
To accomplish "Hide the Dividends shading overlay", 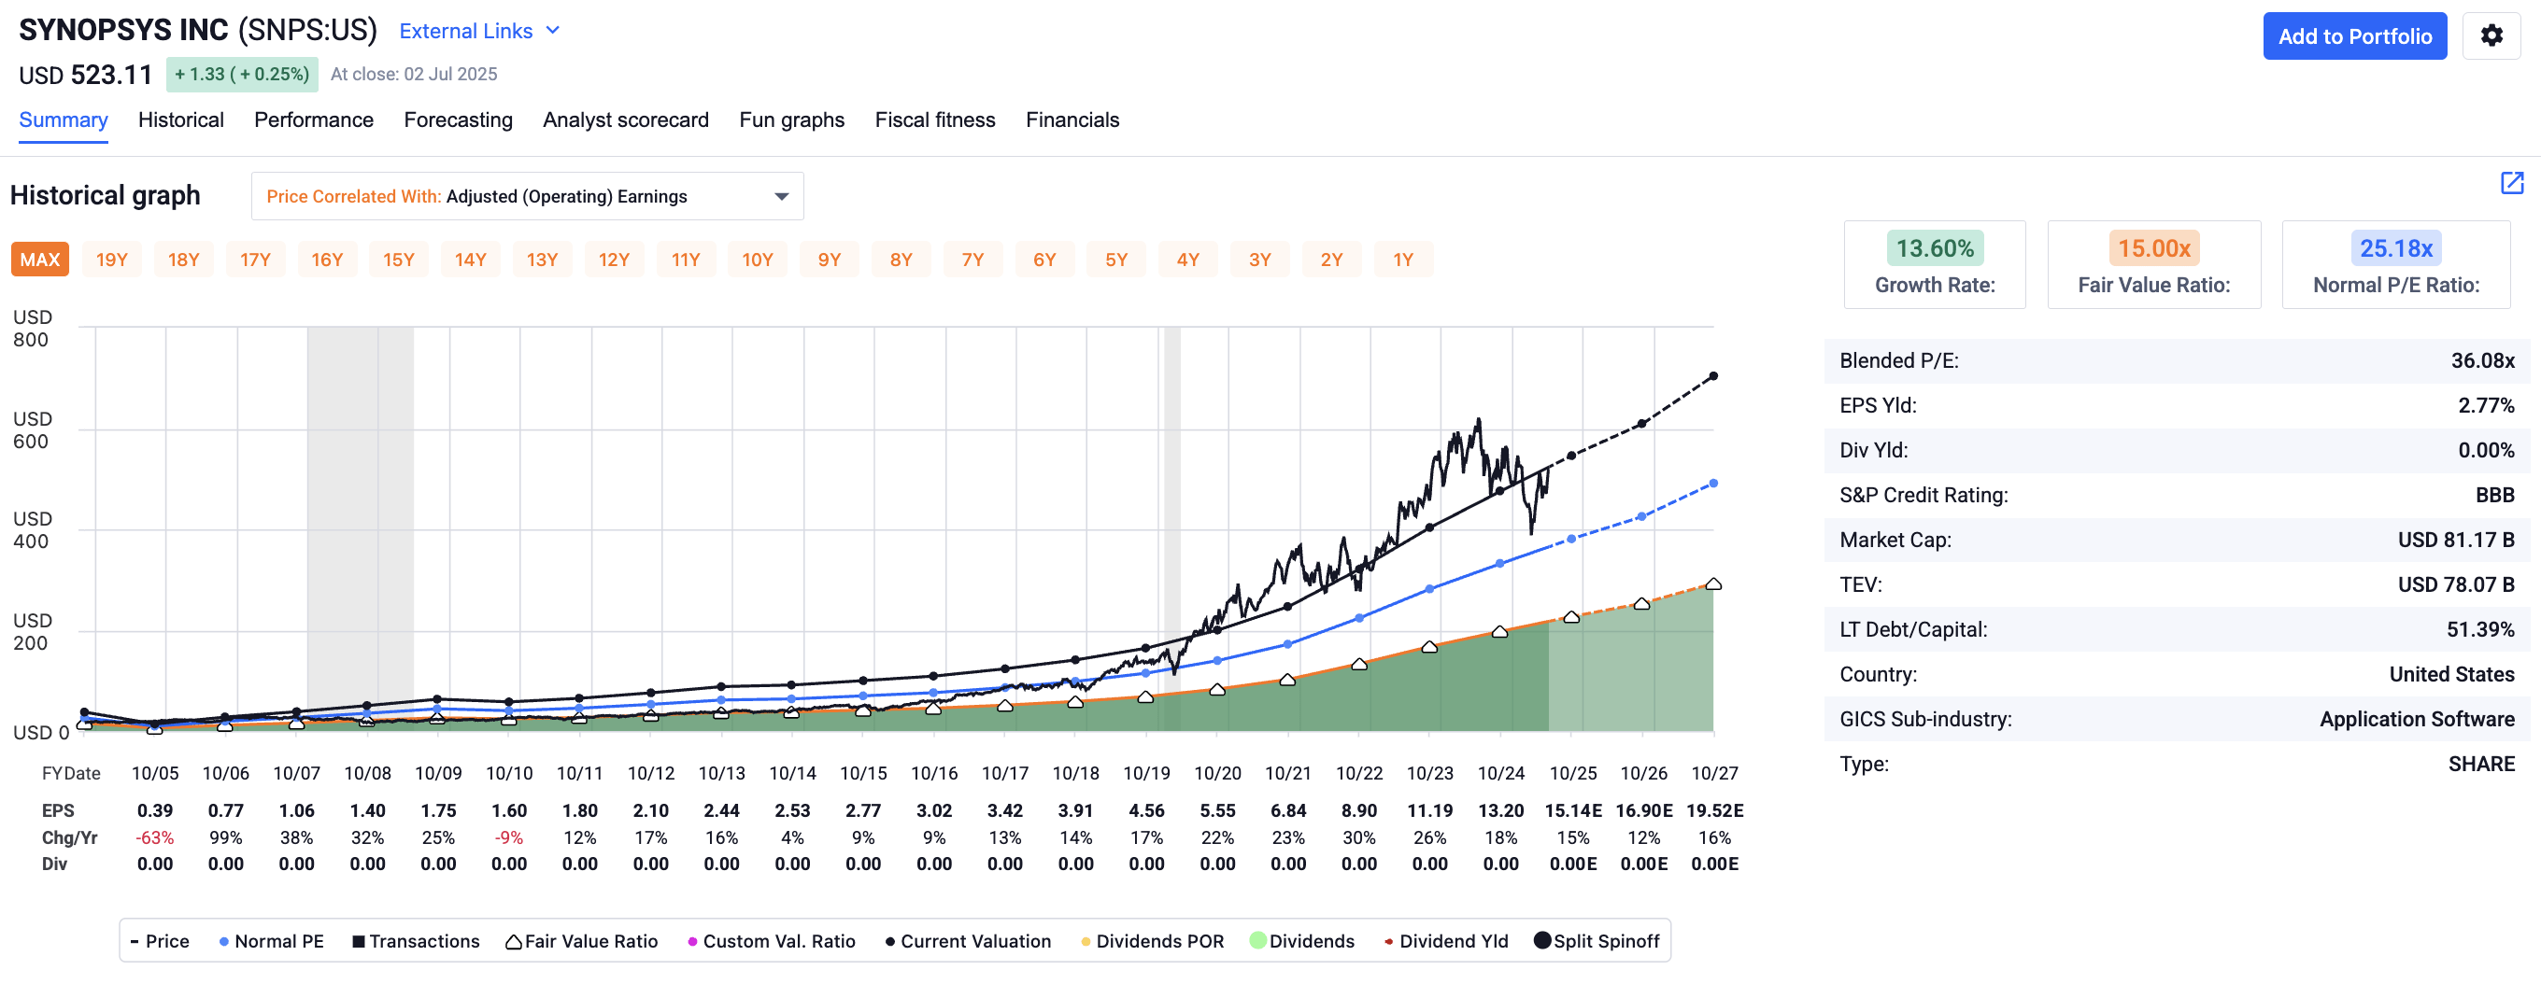I will (x=1302, y=941).
